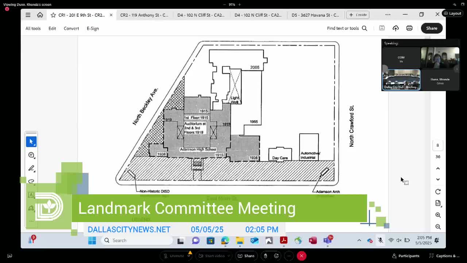Open the Convert menu
The height and width of the screenshot is (263, 467).
(x=71, y=28)
